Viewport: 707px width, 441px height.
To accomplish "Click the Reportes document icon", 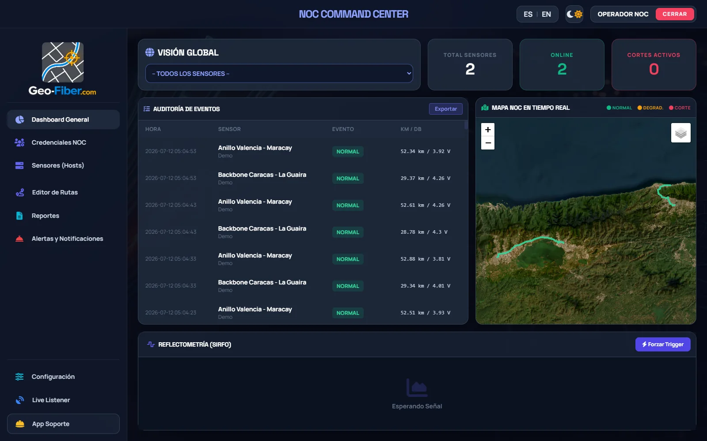I will click(19, 216).
